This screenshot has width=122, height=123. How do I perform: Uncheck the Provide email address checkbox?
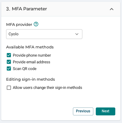[9, 62]
